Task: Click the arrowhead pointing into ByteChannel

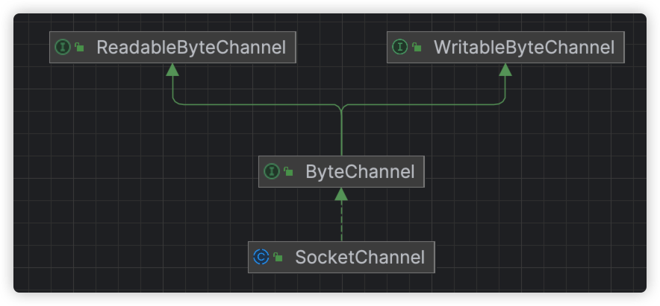Action: pyautogui.click(x=341, y=194)
